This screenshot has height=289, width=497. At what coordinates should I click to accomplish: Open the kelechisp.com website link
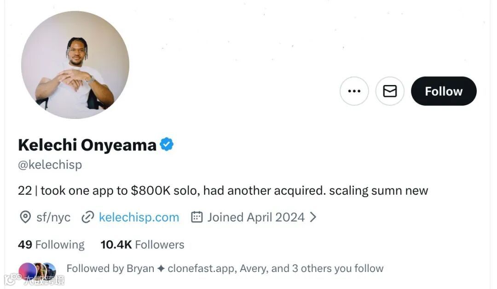point(139,217)
